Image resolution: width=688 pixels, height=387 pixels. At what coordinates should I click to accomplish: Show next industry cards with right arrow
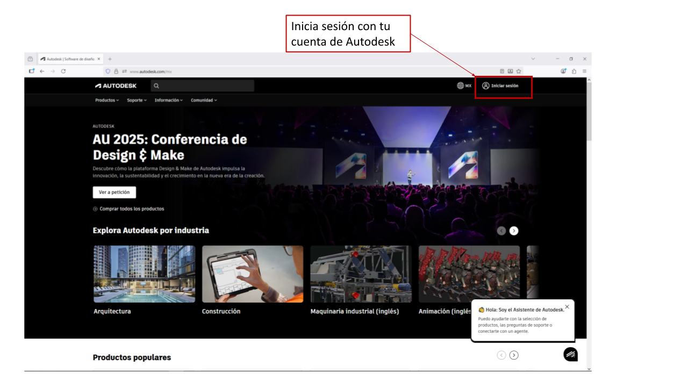(514, 231)
